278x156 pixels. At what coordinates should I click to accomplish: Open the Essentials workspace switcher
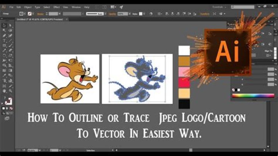[219, 7]
